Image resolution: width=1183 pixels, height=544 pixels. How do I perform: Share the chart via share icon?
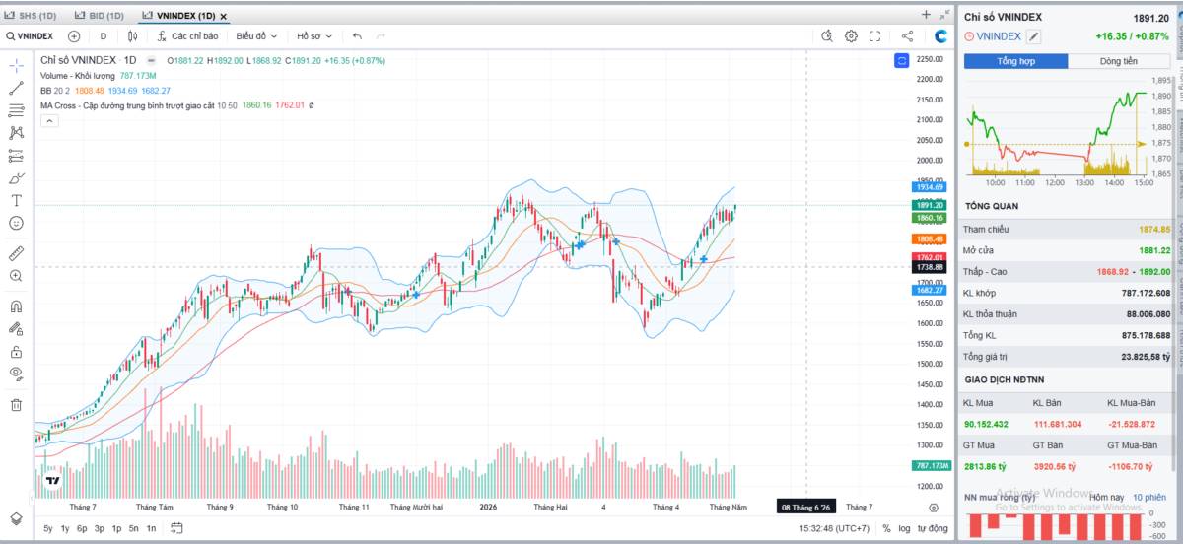point(908,36)
